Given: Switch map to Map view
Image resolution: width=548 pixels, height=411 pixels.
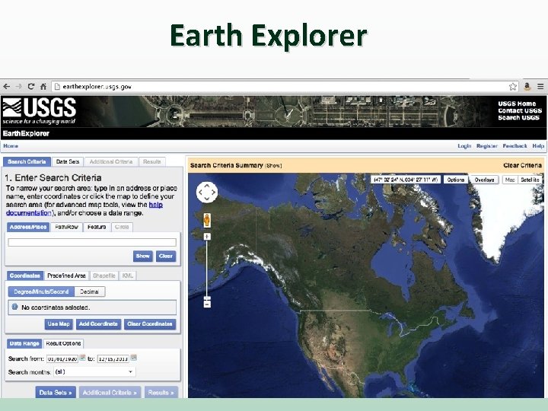Looking at the screenshot, I should 510,180.
